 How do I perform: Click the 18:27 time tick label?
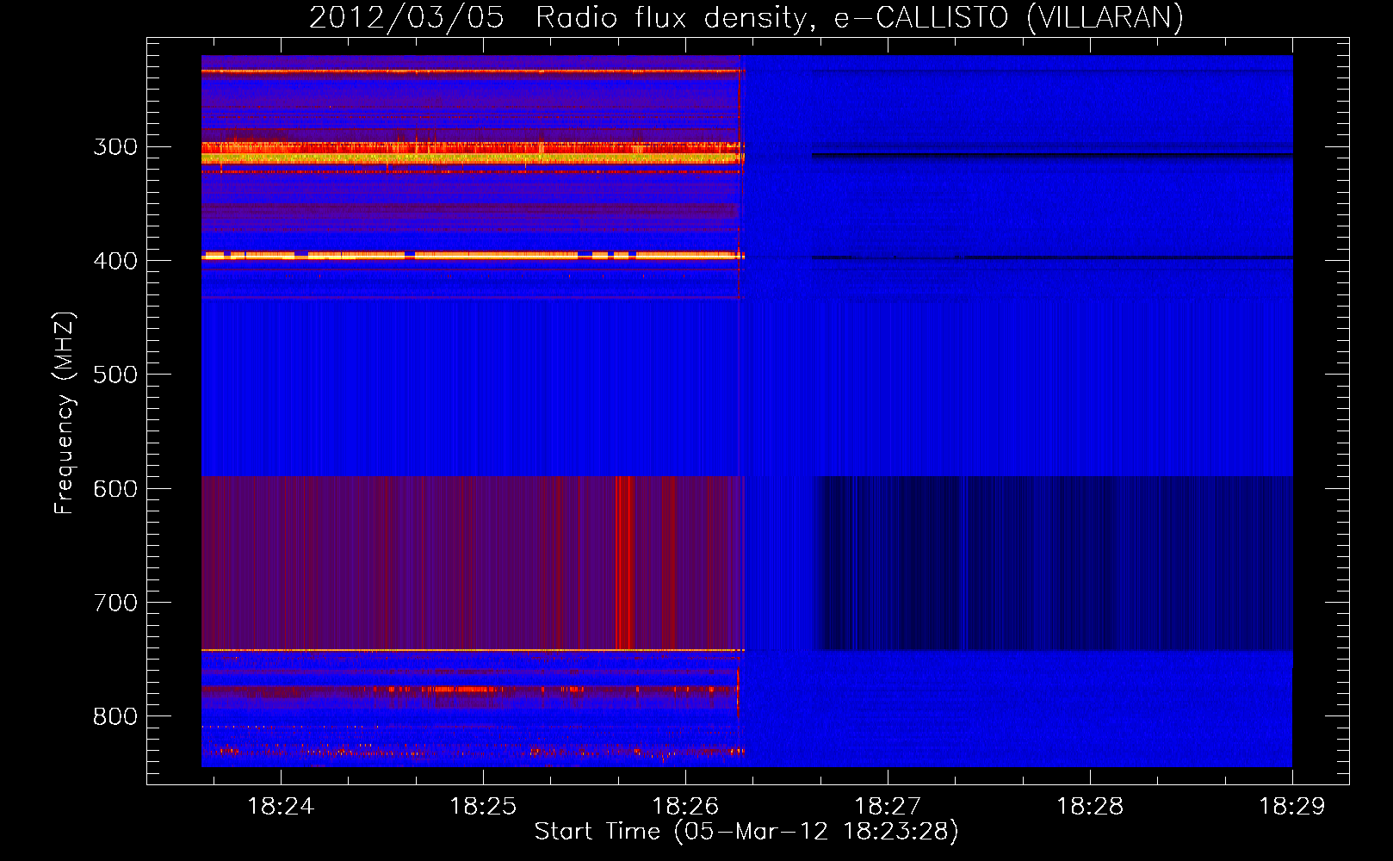pyautogui.click(x=888, y=806)
